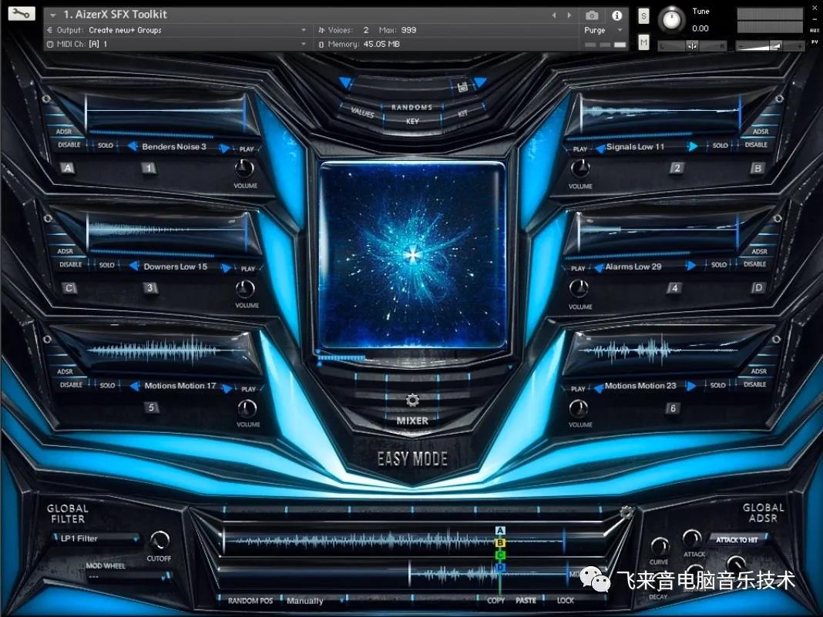The width and height of the screenshot is (823, 617).
Task: Select the KEY randomize tab
Action: [x=412, y=121]
